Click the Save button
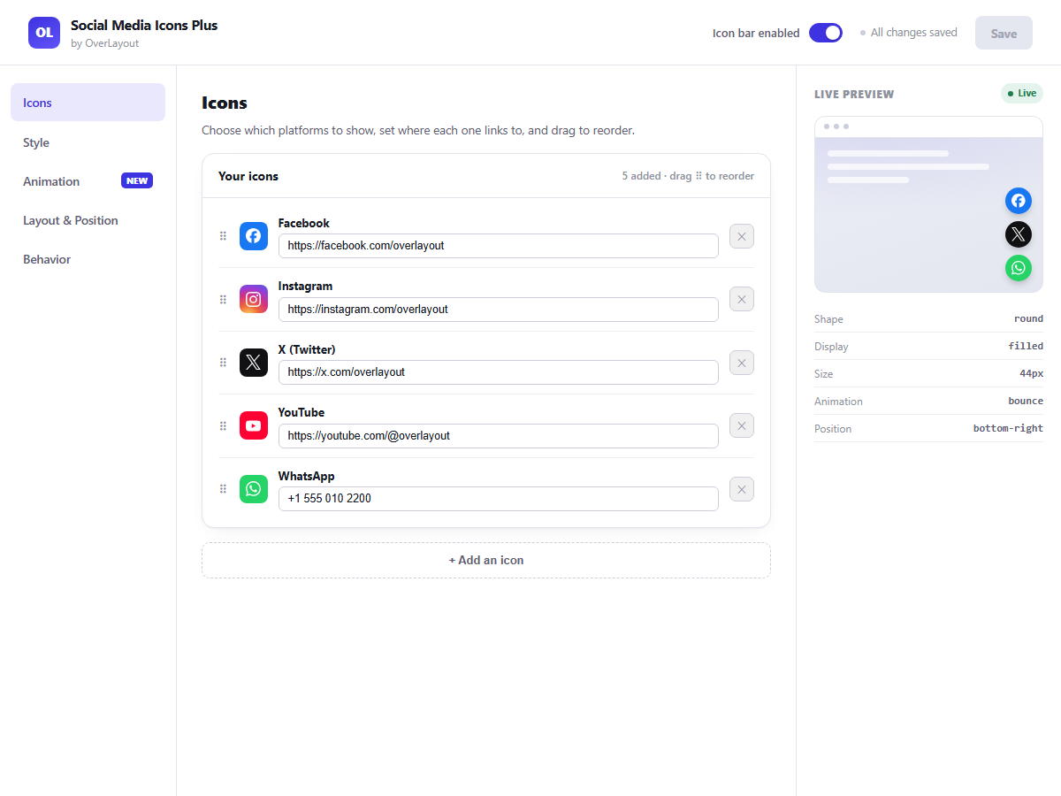 [1004, 34]
